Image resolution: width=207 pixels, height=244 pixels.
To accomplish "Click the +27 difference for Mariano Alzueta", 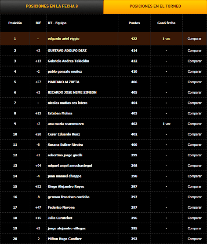I will pyautogui.click(x=38, y=82).
